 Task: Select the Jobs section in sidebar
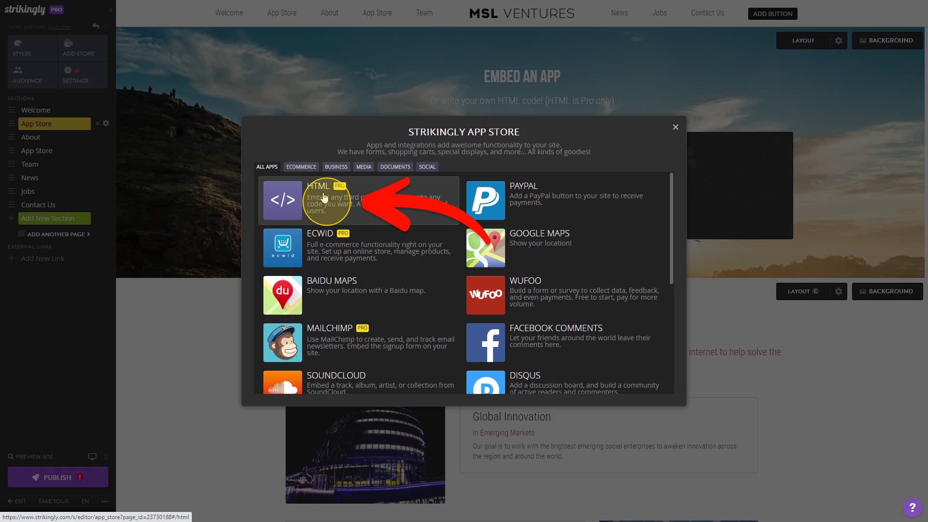point(28,191)
